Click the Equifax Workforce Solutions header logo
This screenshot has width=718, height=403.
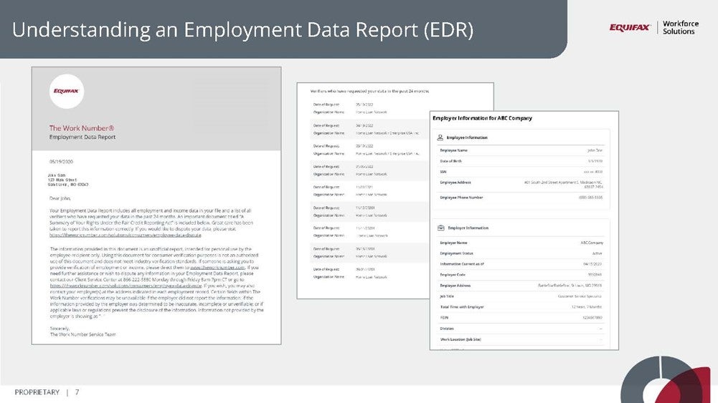(x=652, y=27)
